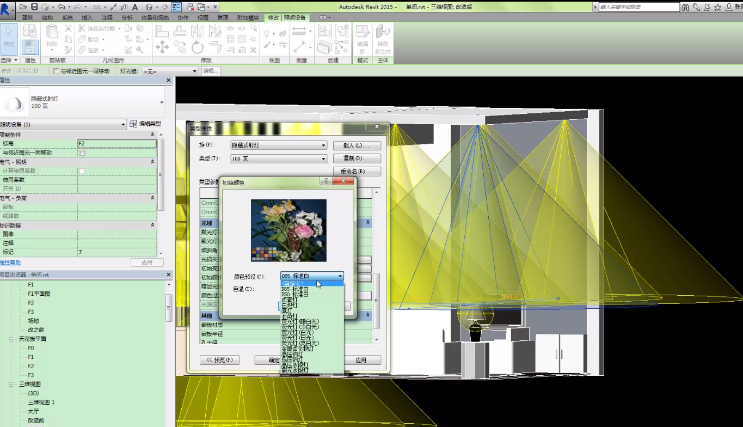Click the 颜色预设 color preset combo box
The image size is (743, 427).
(312, 276)
